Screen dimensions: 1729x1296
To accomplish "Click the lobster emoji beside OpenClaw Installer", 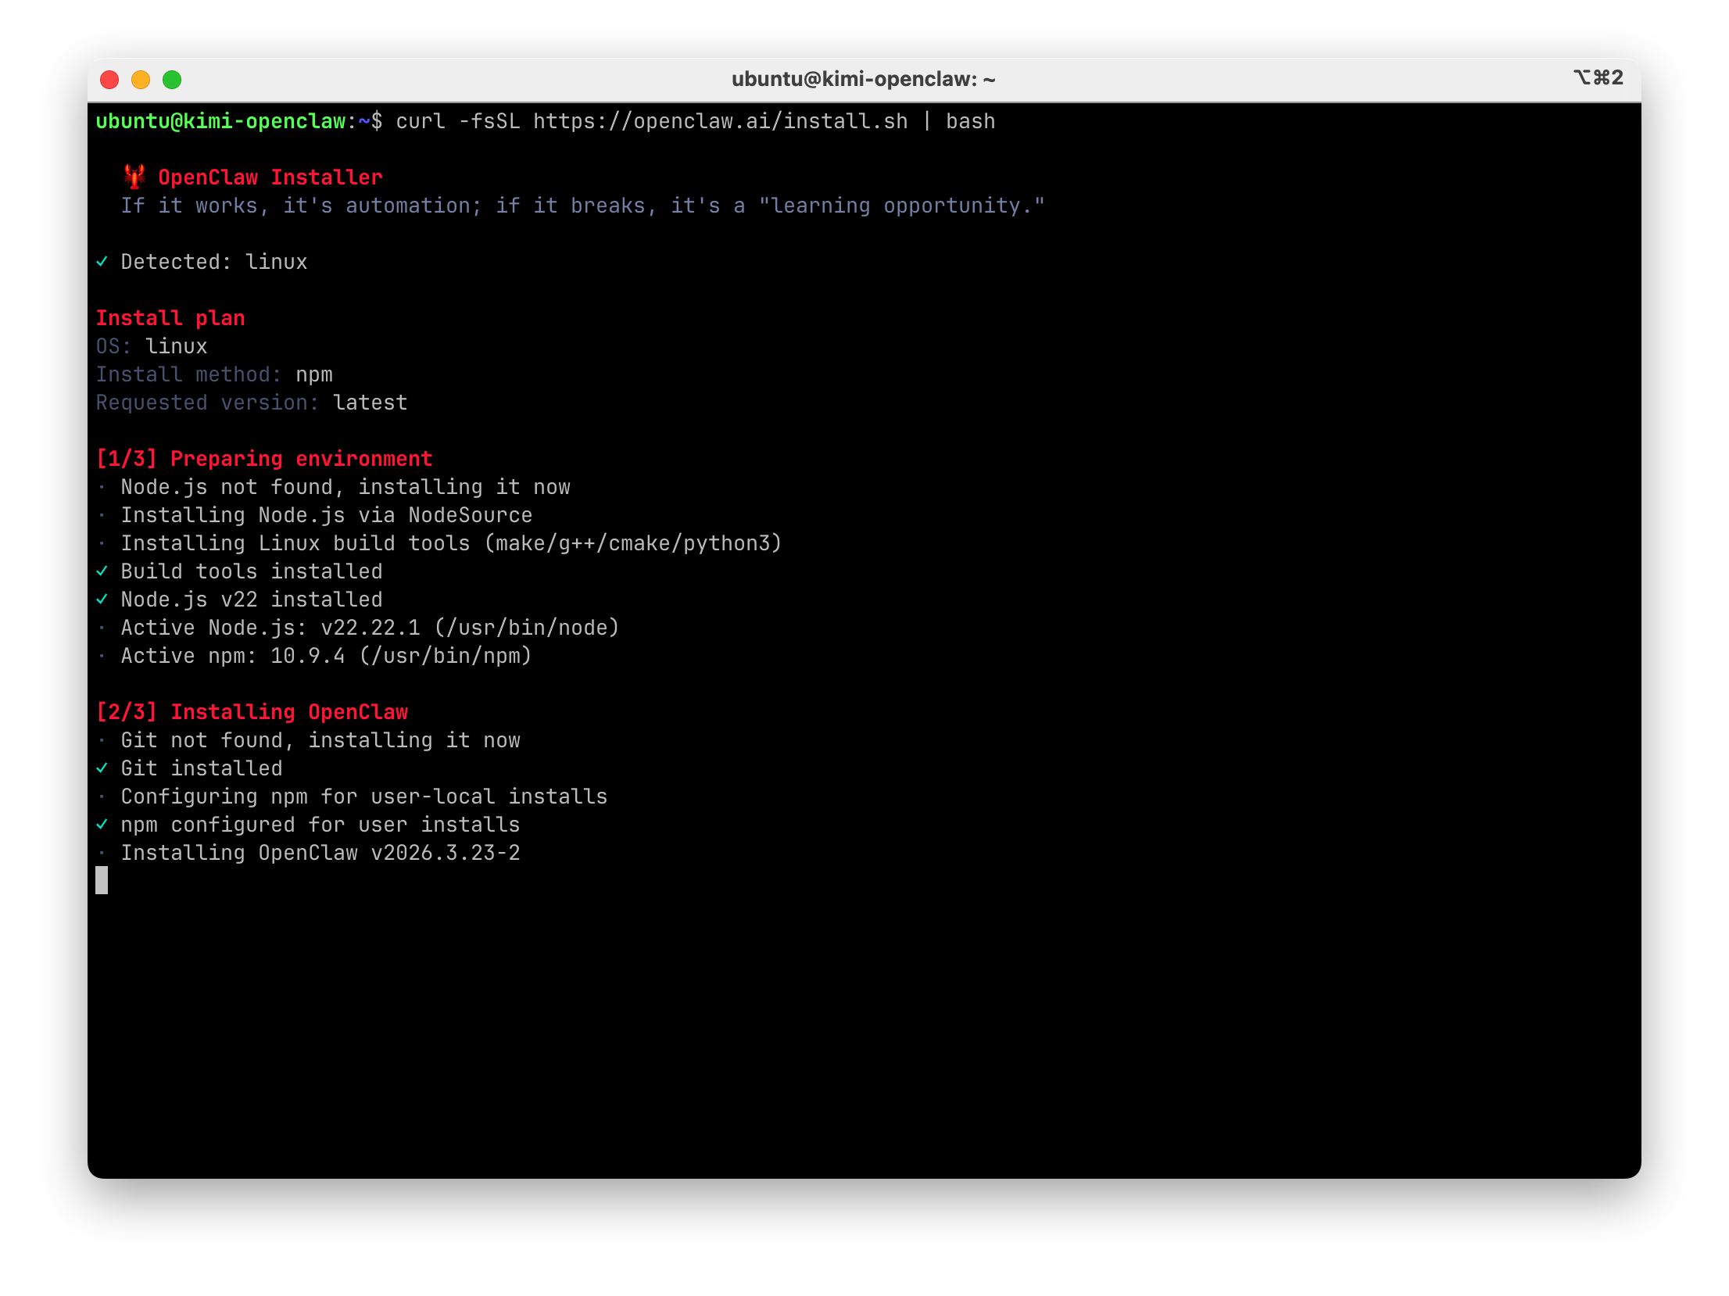I will click(134, 177).
